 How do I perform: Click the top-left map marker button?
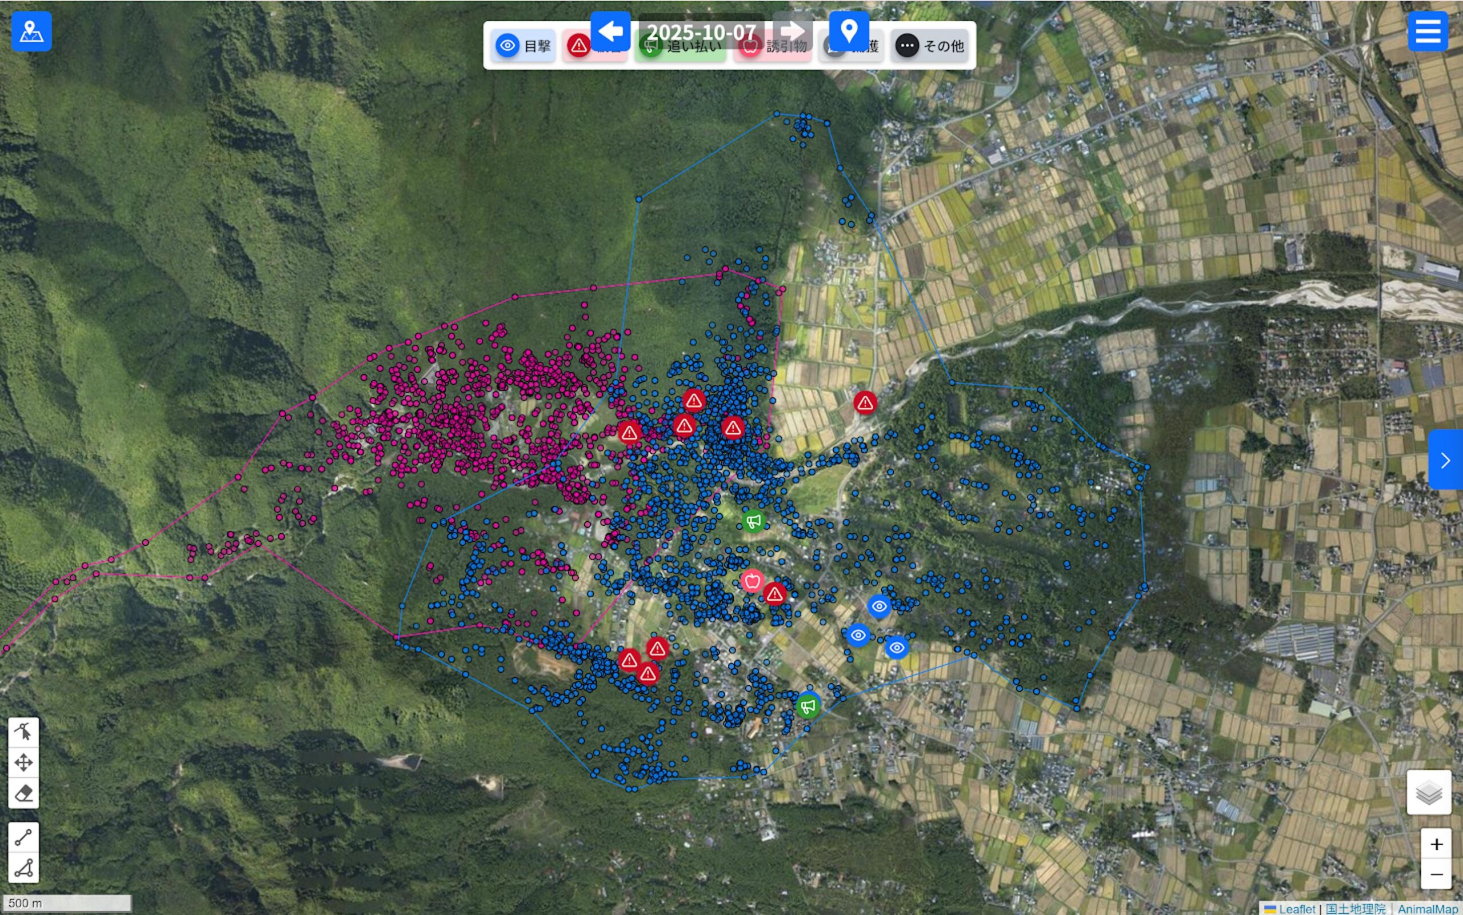point(31,31)
